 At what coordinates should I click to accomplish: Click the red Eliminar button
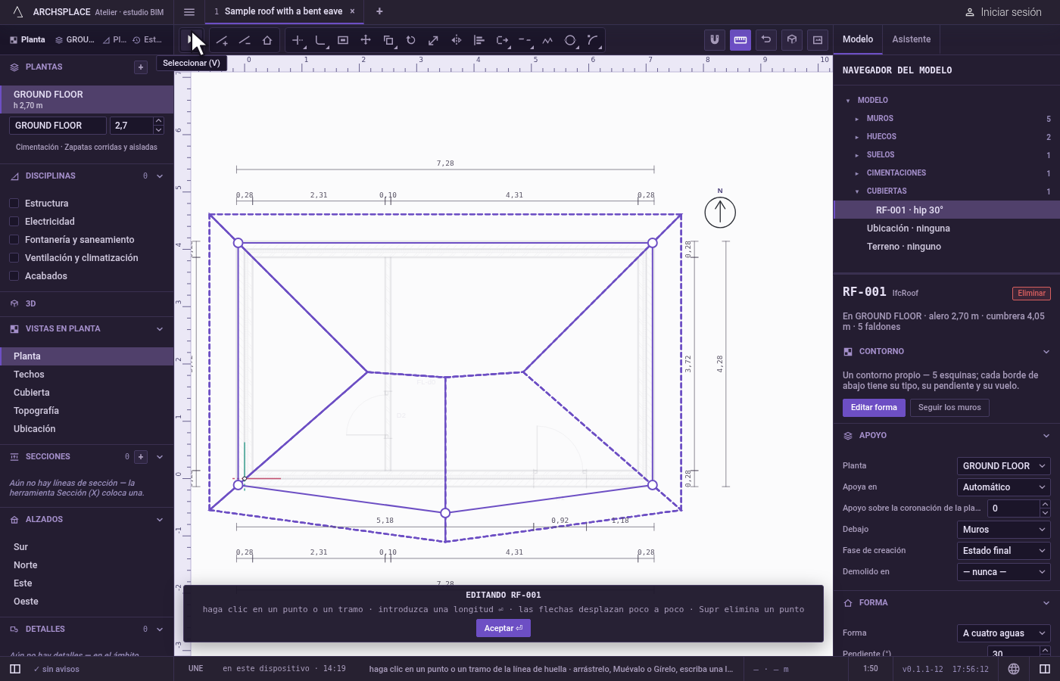coord(1031,294)
